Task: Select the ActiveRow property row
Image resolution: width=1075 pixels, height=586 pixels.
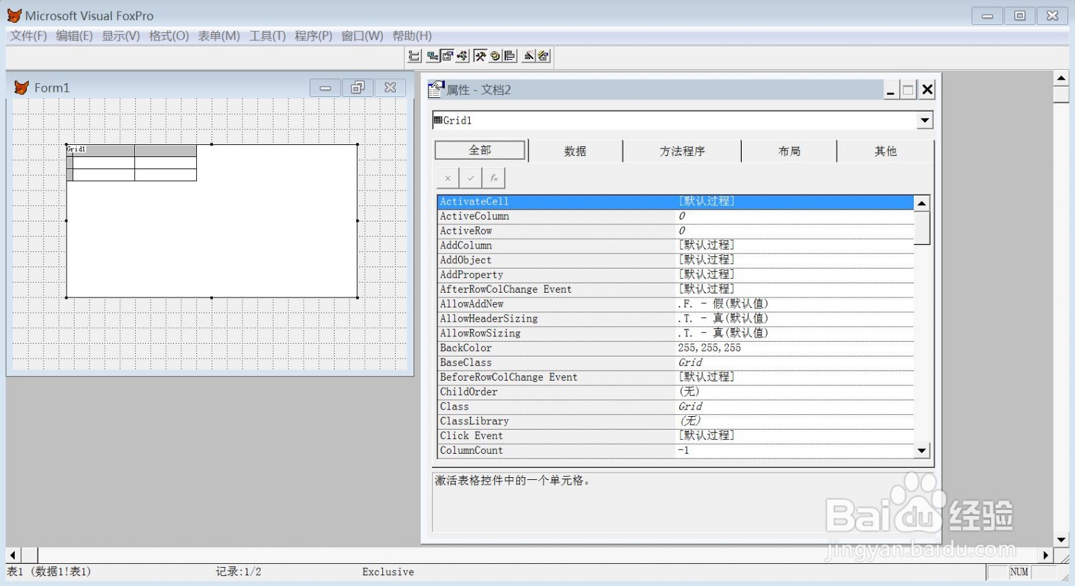Action: coord(675,231)
